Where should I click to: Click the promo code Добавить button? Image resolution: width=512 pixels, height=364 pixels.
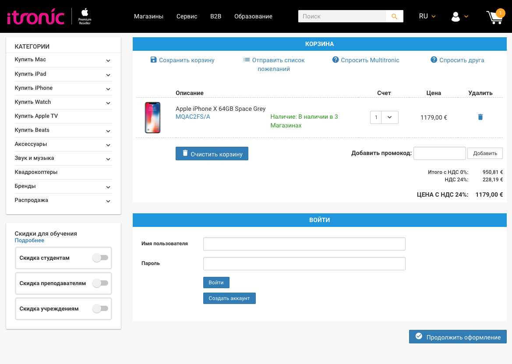click(x=485, y=153)
